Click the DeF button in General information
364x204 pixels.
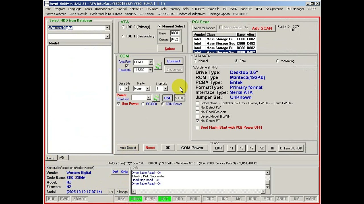115,172
